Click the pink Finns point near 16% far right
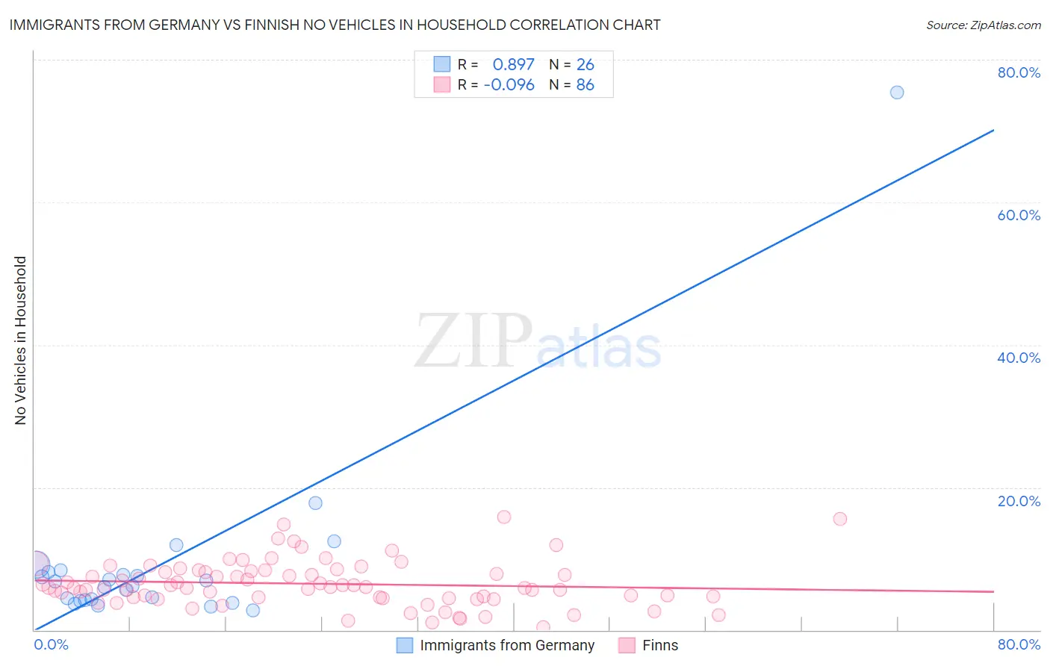Viewport: 1050px width, 666px height. tap(840, 519)
